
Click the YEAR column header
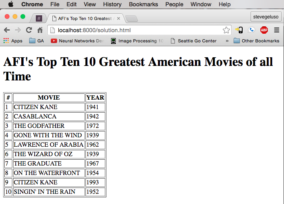pyautogui.click(x=95, y=97)
